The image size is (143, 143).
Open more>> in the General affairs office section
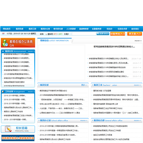137,120
